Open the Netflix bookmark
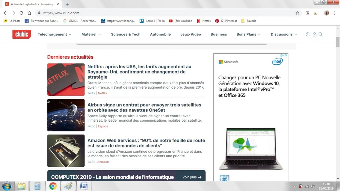 (x=204, y=21)
